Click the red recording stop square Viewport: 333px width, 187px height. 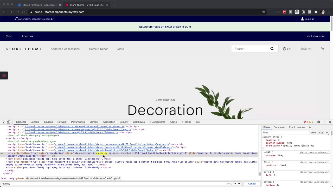click(x=4, y=76)
